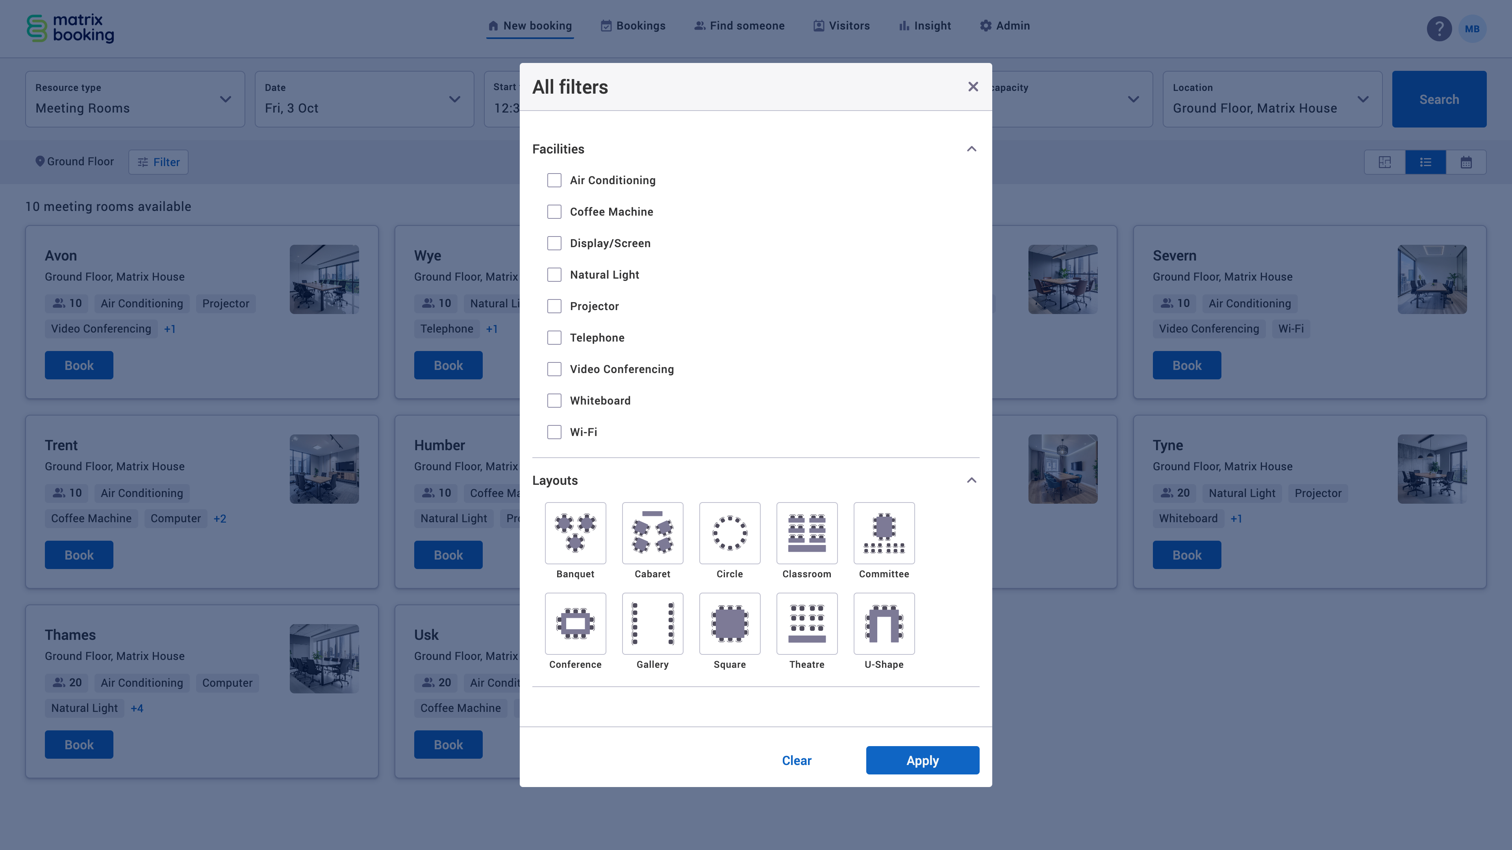
Task: Select the Classroom layout icon
Action: tap(806, 533)
